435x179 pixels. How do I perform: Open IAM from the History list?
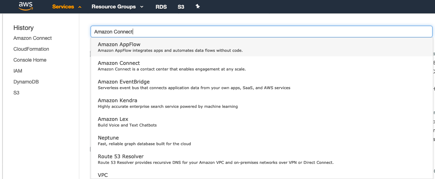pos(18,71)
